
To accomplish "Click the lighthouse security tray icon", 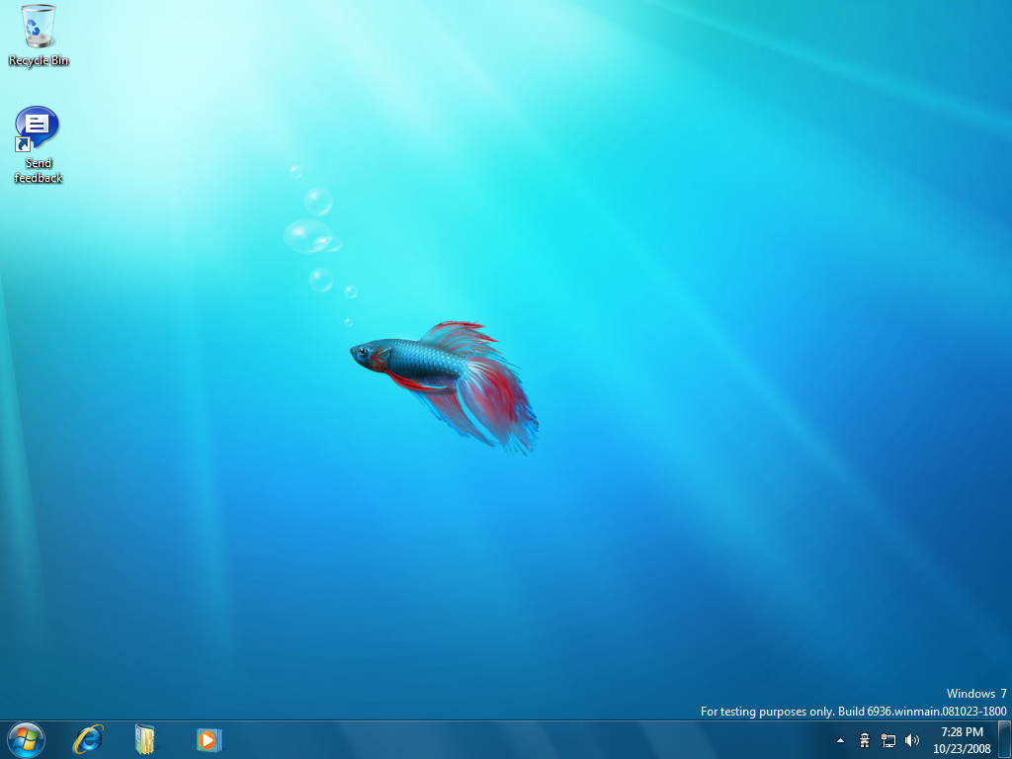I will (x=865, y=740).
